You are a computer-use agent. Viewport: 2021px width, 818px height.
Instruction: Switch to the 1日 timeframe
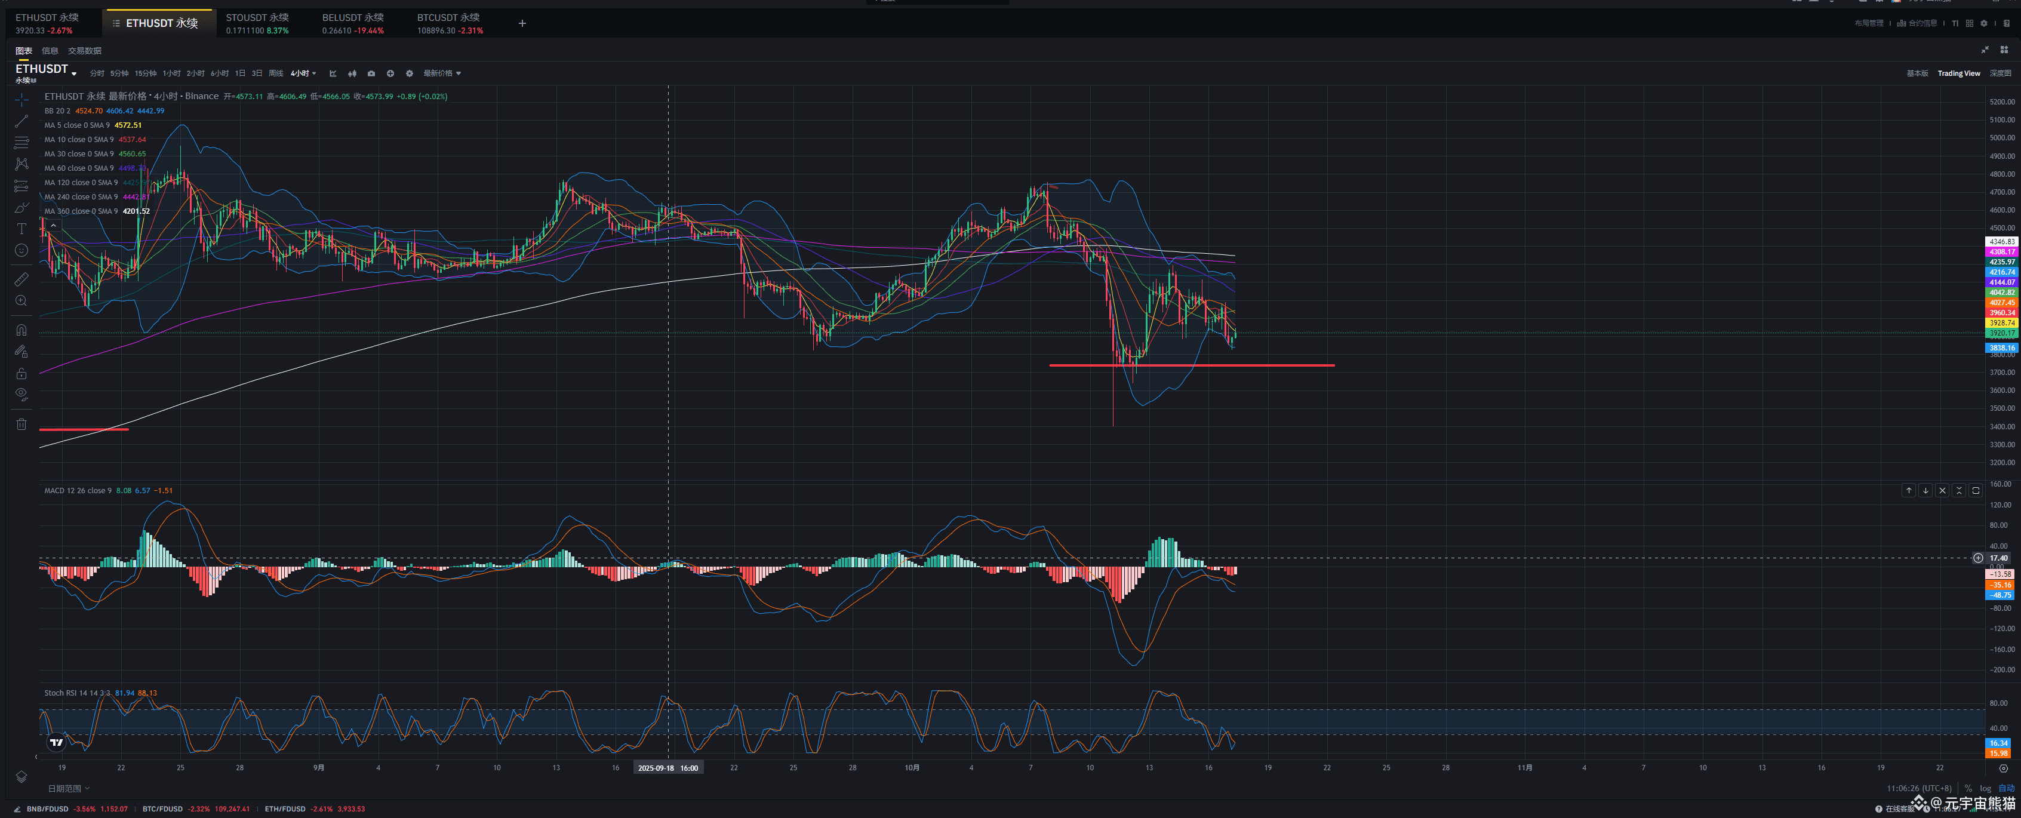point(240,73)
